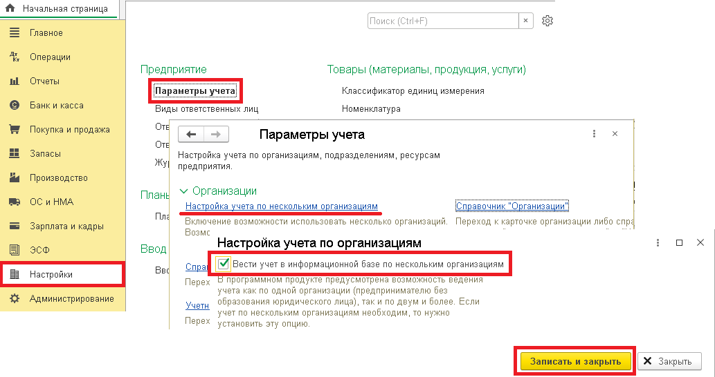This screenshot has width=715, height=377.
Task: Click the home icon on Начальная страница tab
Action: click(10, 9)
